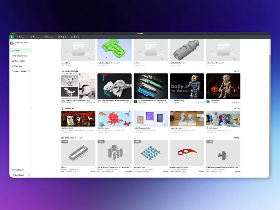
Task: Collapse the left sidebar panel handle
Action: click(31, 109)
